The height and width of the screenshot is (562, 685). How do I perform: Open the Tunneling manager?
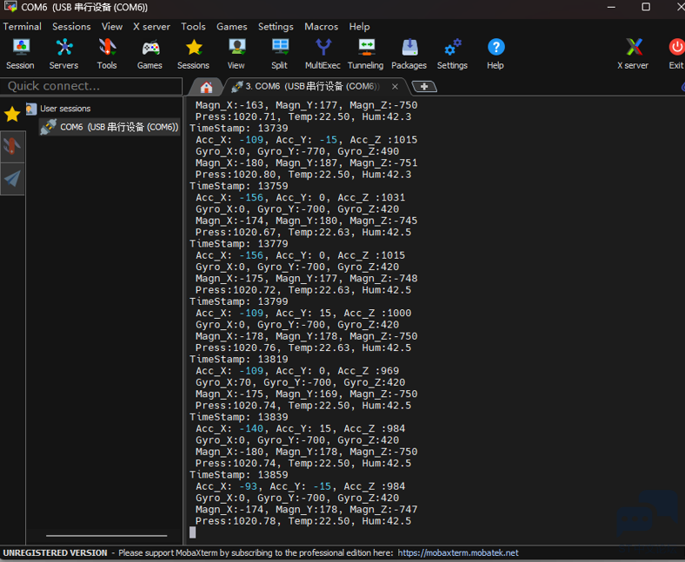365,53
